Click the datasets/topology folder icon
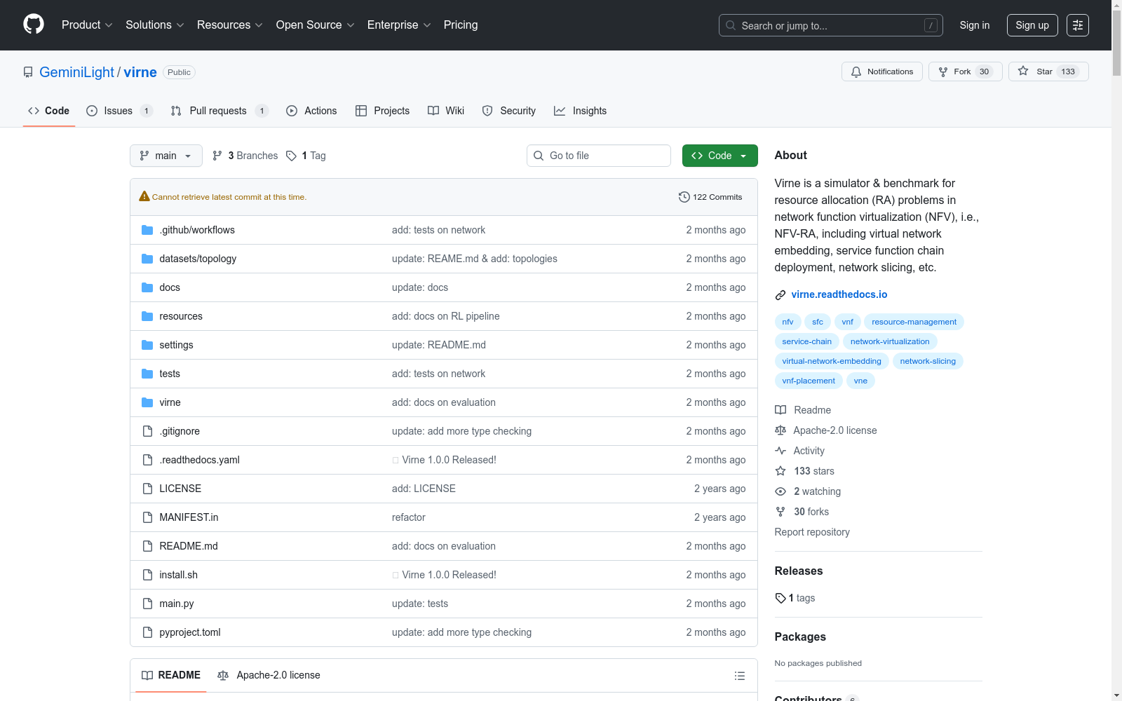Image resolution: width=1122 pixels, height=701 pixels. (147, 259)
